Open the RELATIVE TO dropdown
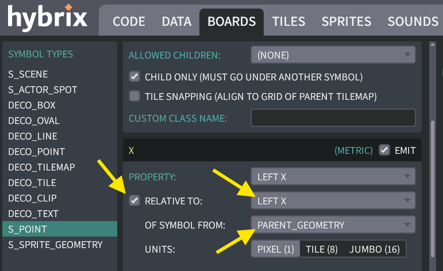The height and width of the screenshot is (271, 443). pos(333,200)
